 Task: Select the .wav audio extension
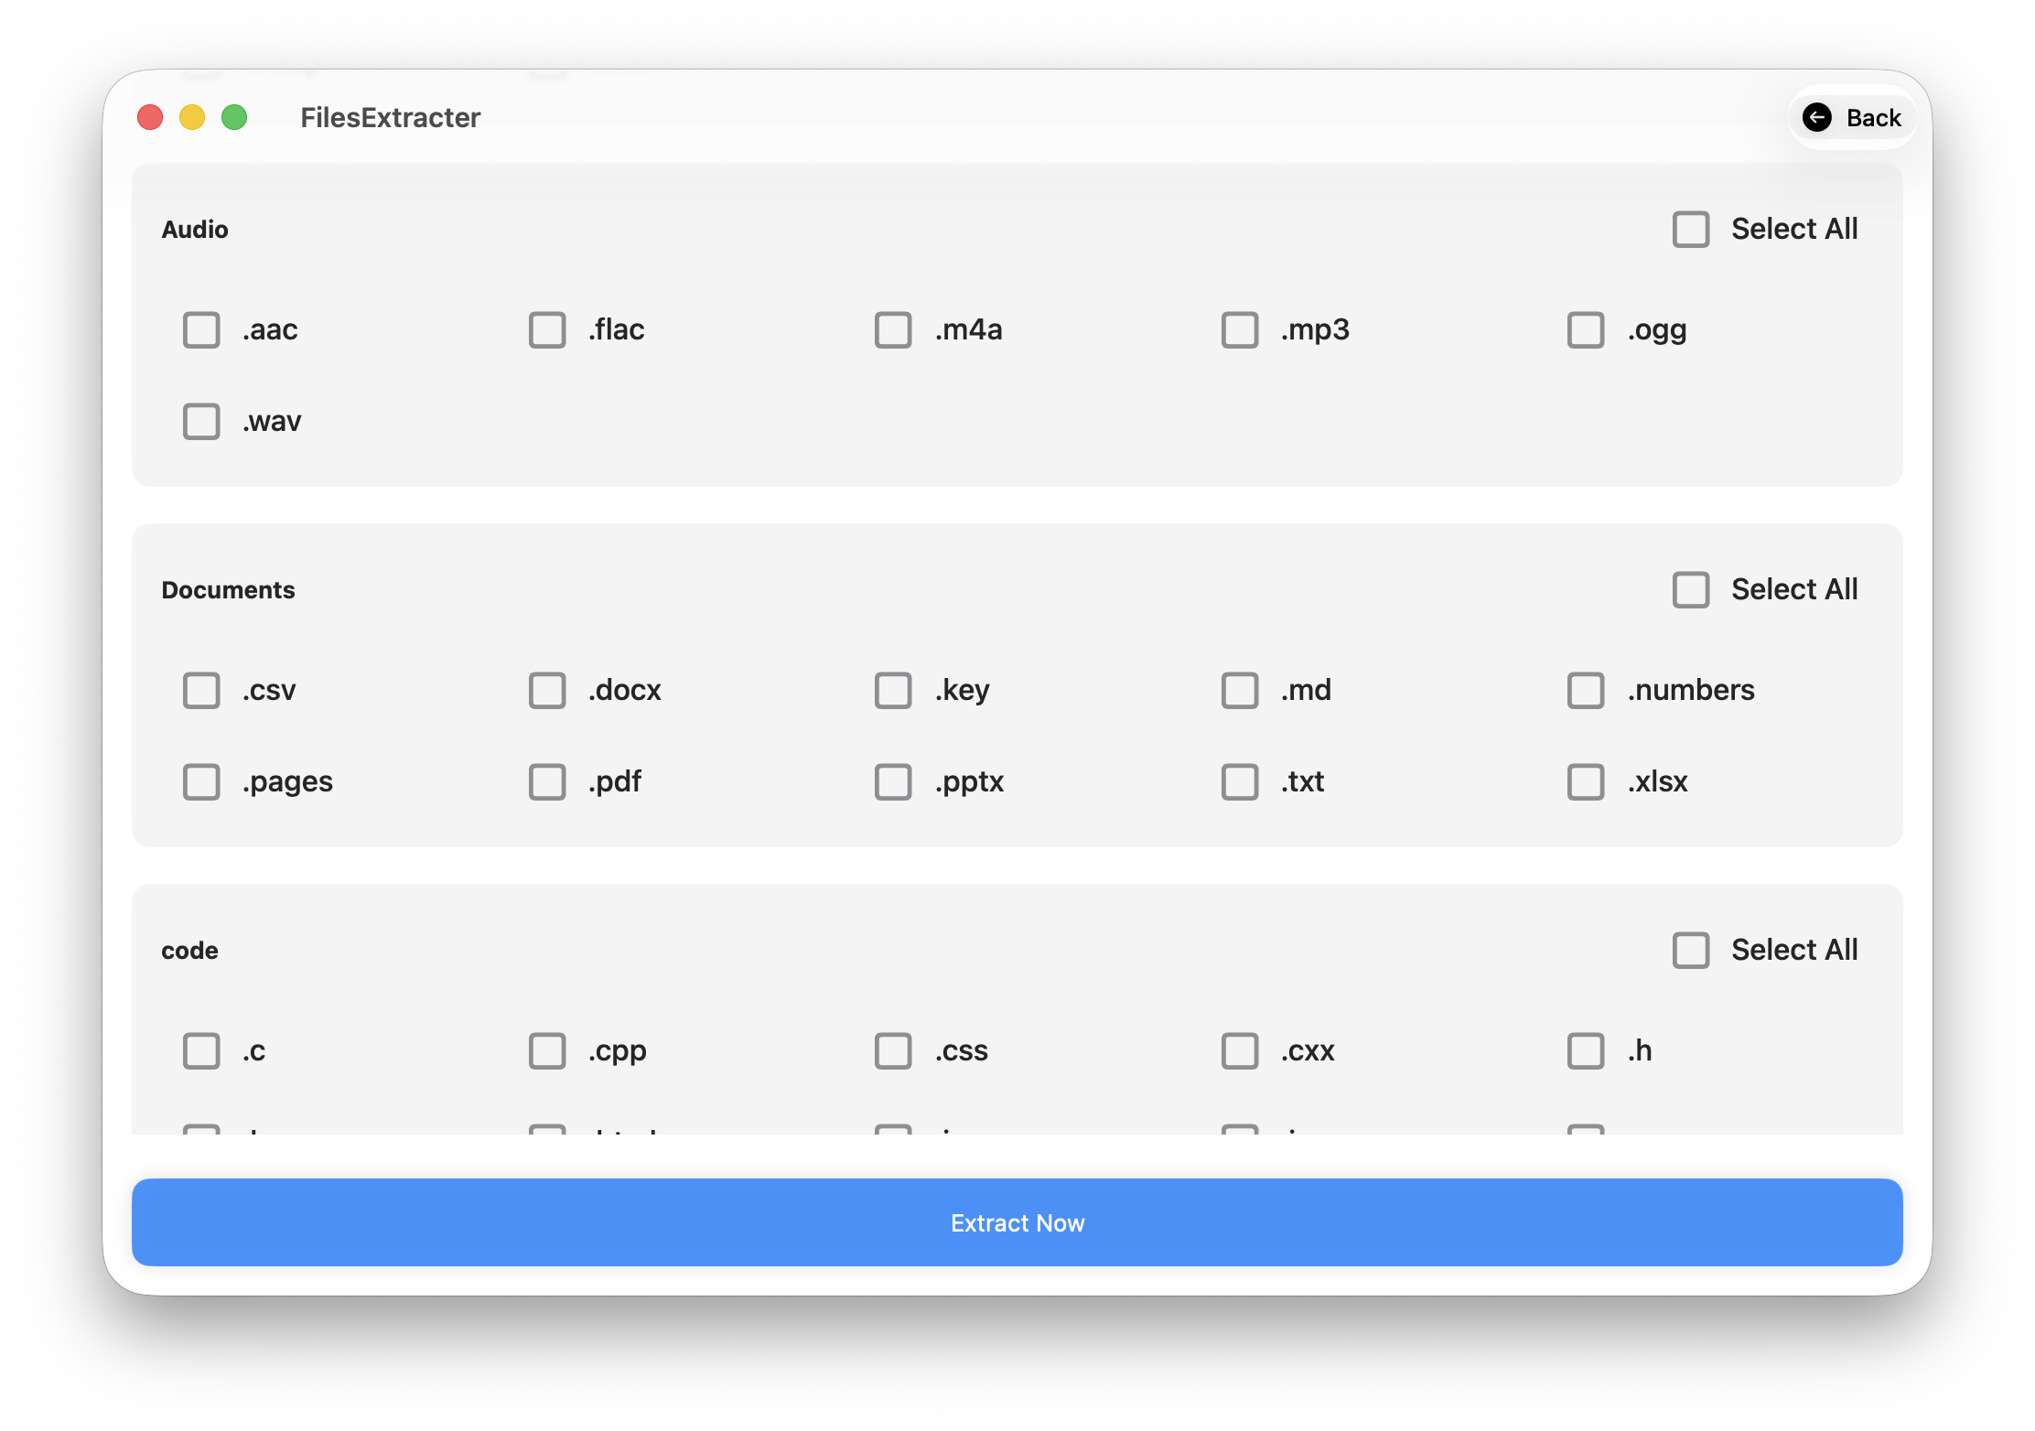coord(201,421)
